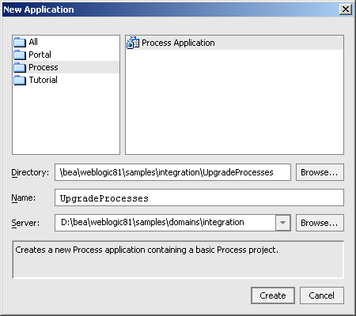Click the Directory label
The width and height of the screenshot is (356, 316).
point(30,172)
